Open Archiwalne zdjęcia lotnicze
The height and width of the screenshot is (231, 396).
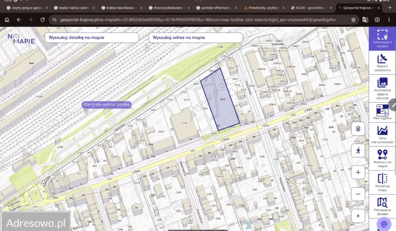tap(382, 89)
